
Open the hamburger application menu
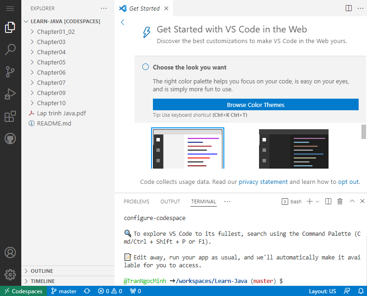click(x=10, y=9)
